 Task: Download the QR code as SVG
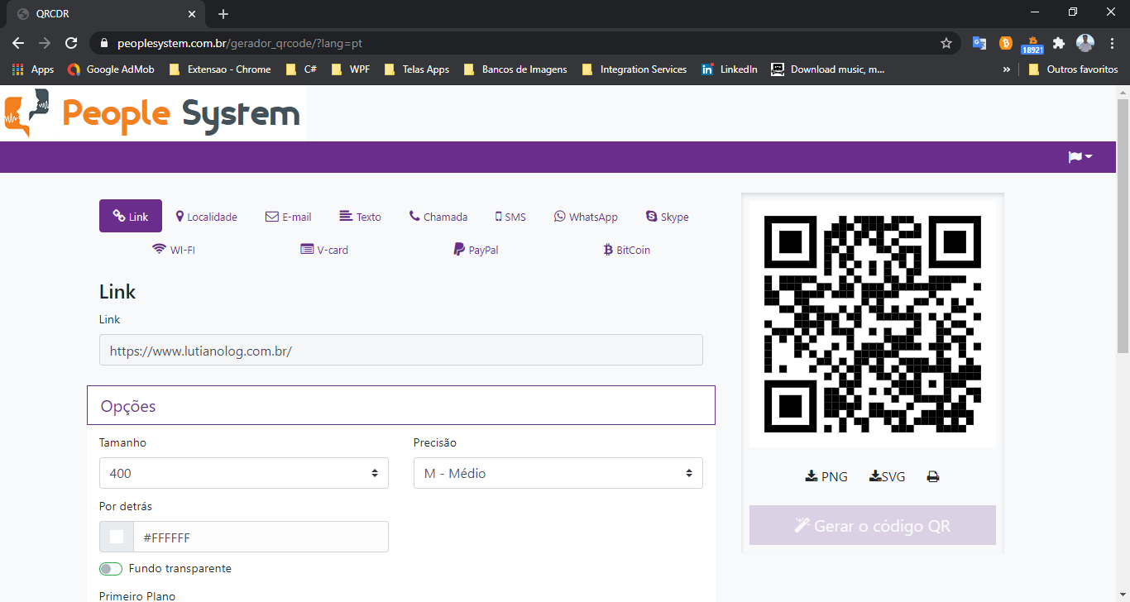pyautogui.click(x=887, y=477)
